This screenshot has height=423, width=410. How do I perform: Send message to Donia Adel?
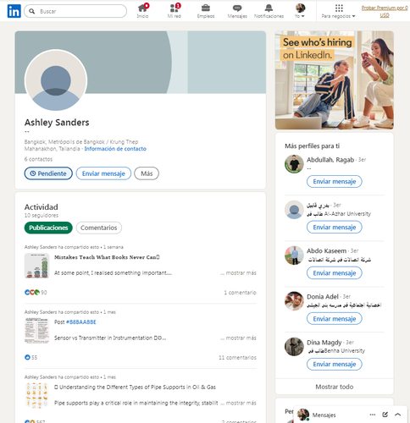335,319
